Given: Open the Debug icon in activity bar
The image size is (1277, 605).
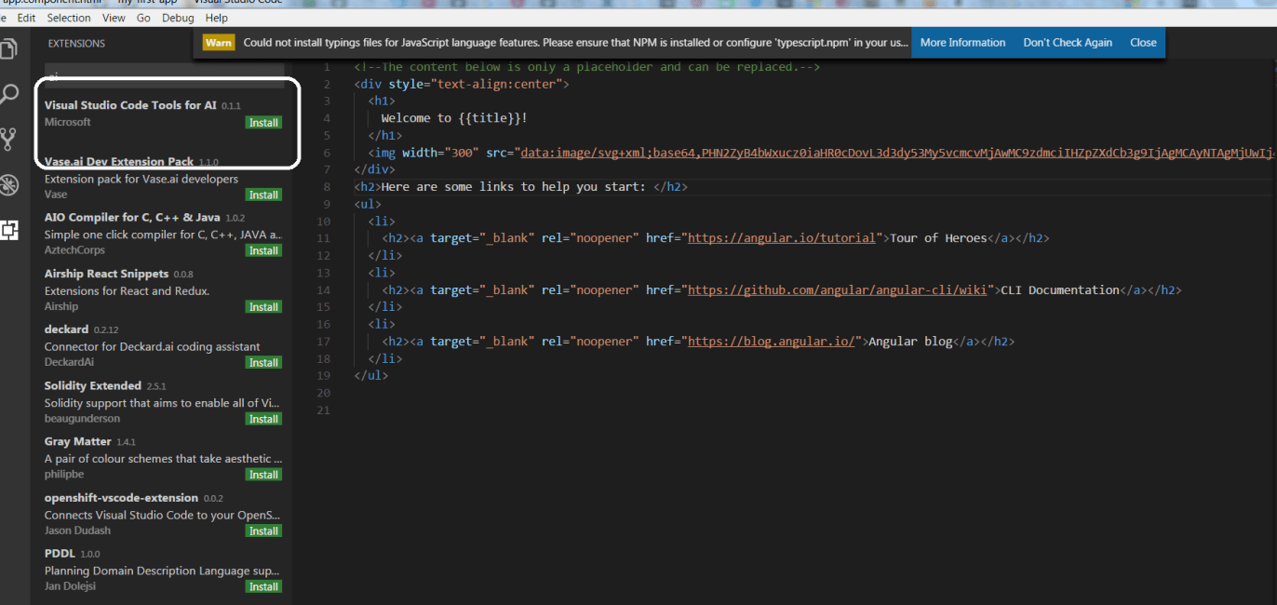Looking at the screenshot, I should point(9,184).
